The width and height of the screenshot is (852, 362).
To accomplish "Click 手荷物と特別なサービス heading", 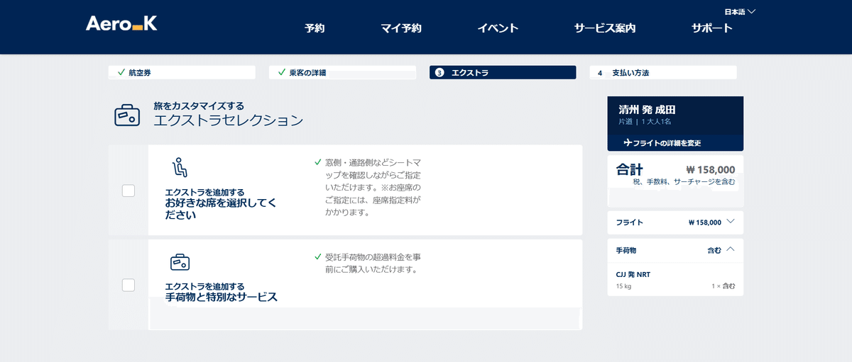I will point(221,298).
